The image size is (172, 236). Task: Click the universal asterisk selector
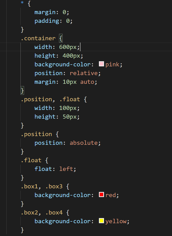pyautogui.click(x=22, y=3)
